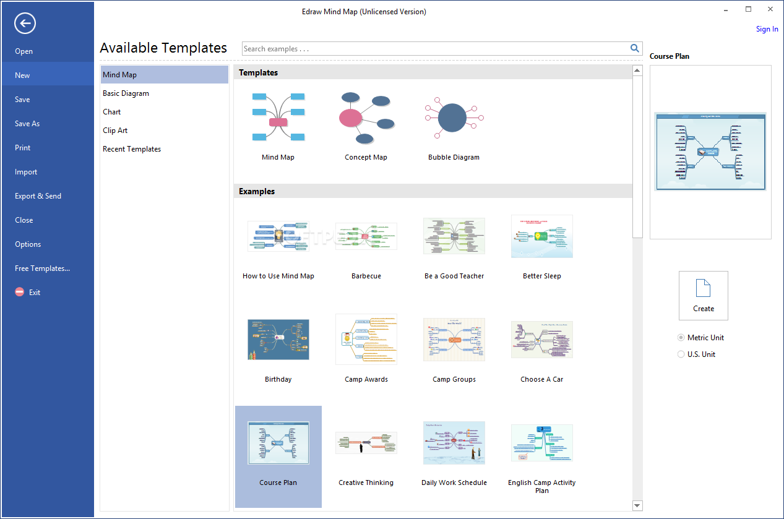The height and width of the screenshot is (519, 784).
Task: Select the Mind Map template icon
Action: 278,117
